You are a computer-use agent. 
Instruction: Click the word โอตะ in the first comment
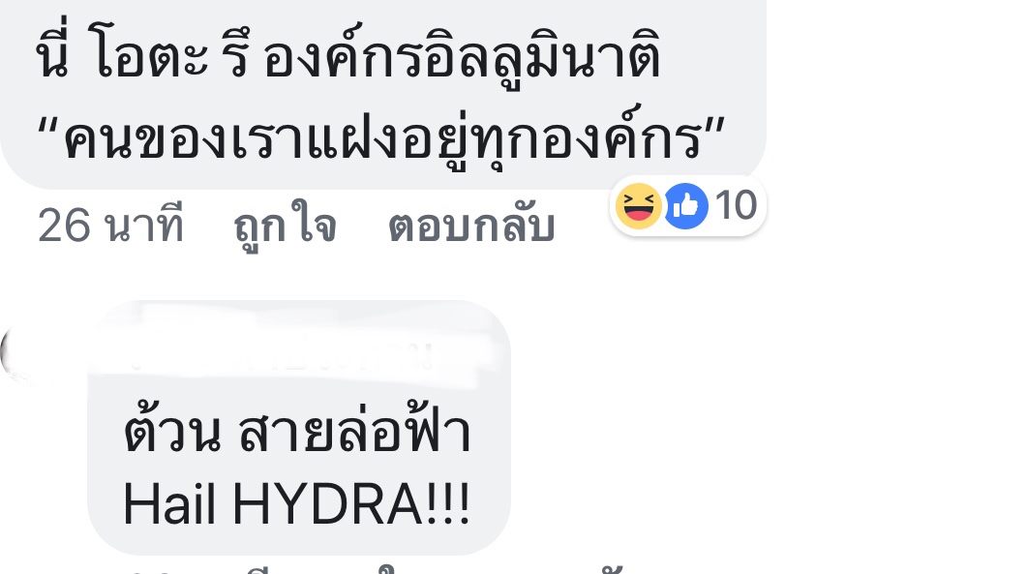coord(148,58)
